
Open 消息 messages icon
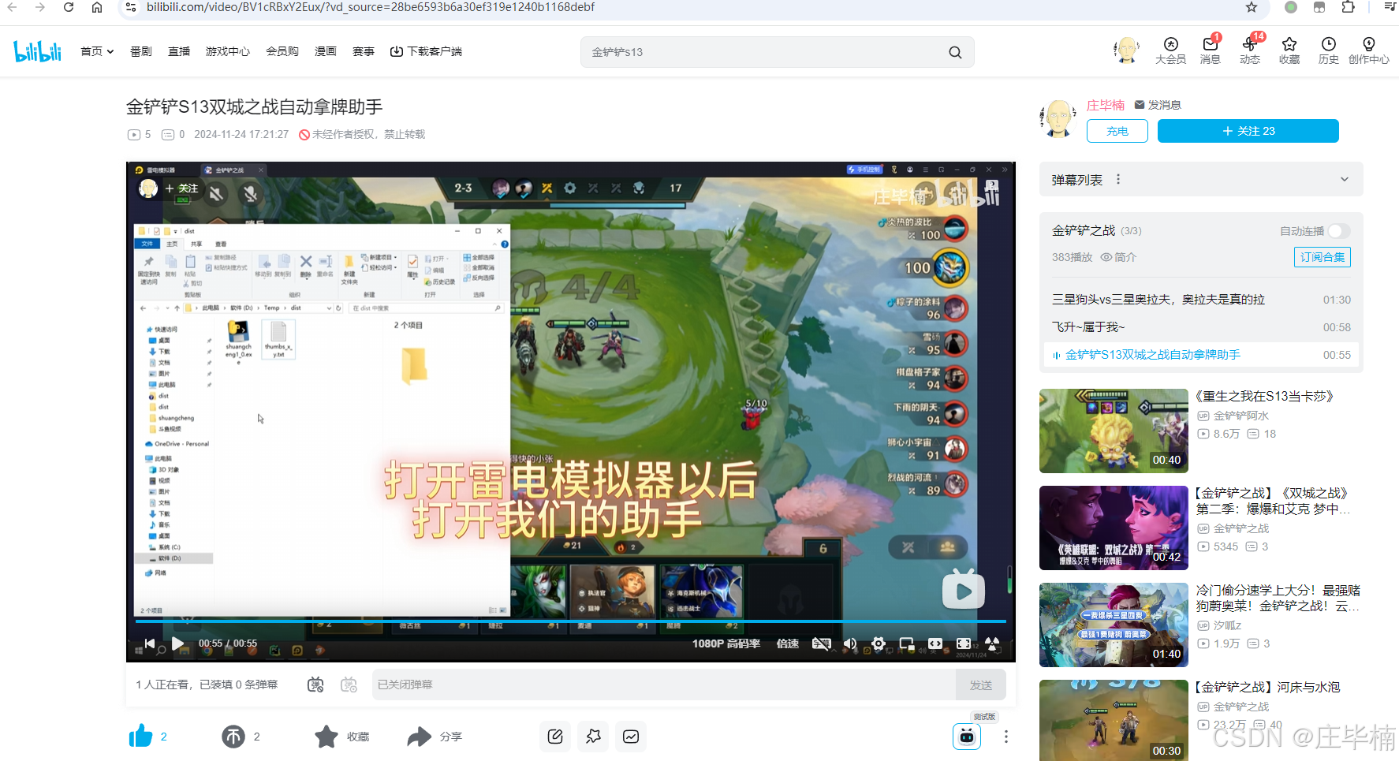[x=1211, y=50]
